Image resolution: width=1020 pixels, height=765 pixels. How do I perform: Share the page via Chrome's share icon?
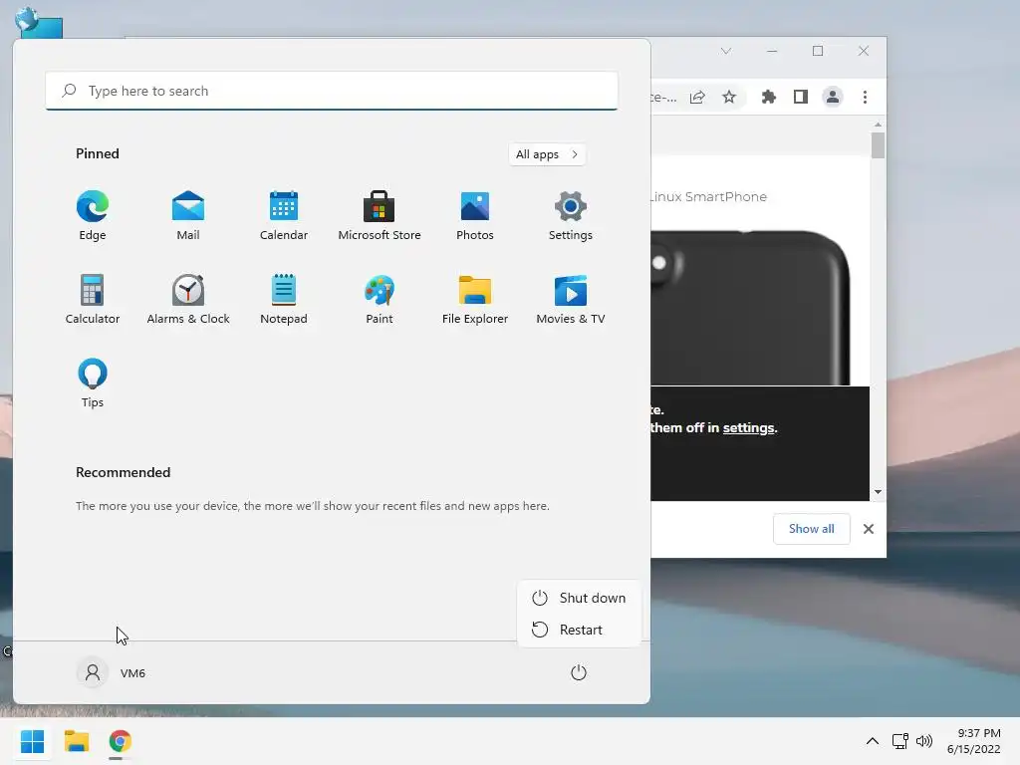(697, 97)
